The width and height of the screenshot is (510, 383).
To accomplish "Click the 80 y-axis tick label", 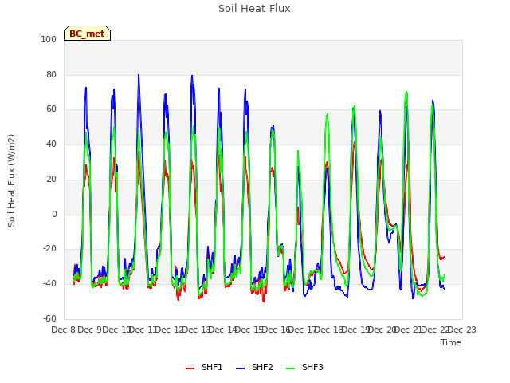I will (x=51, y=74).
